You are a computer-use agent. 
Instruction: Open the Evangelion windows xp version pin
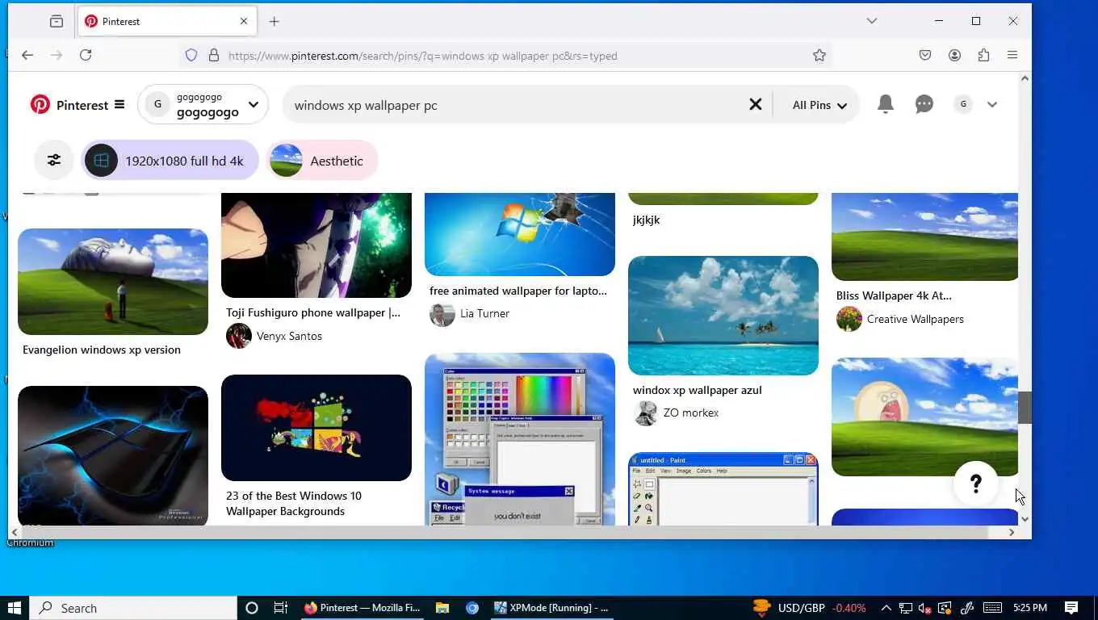(113, 282)
